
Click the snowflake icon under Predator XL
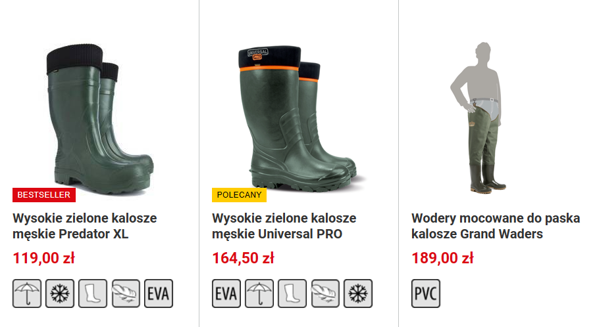click(60, 294)
